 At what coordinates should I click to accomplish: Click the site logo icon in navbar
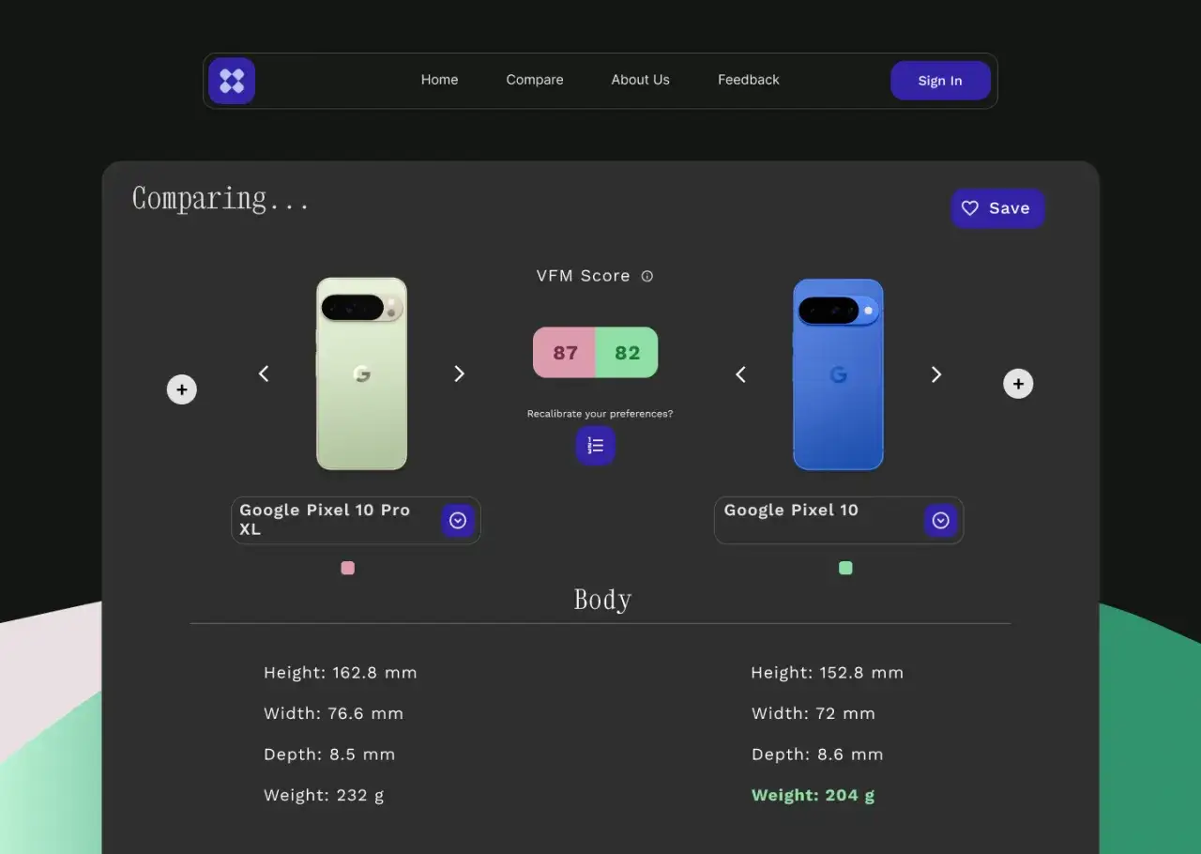tap(232, 81)
